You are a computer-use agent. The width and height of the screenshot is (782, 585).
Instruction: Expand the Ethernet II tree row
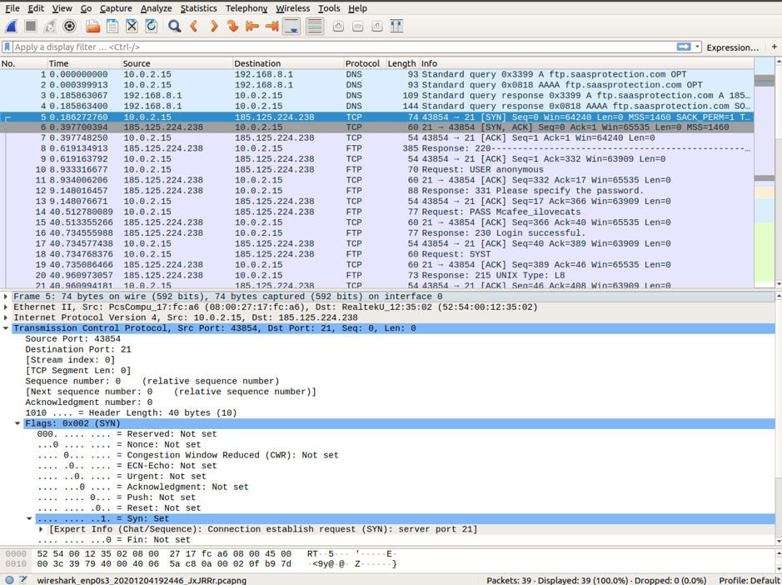[7, 307]
